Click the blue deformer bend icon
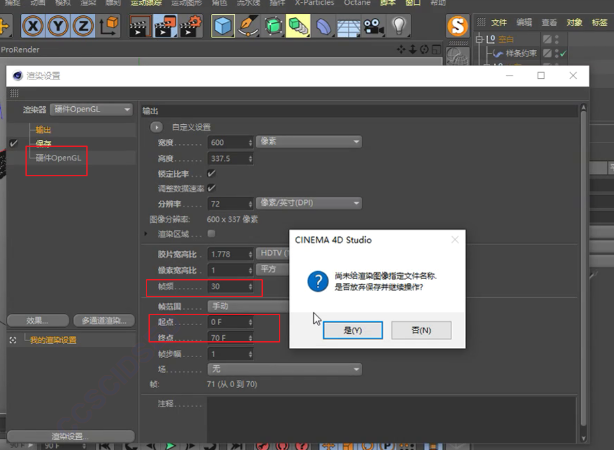The height and width of the screenshot is (450, 614). pyautogui.click(x=324, y=26)
